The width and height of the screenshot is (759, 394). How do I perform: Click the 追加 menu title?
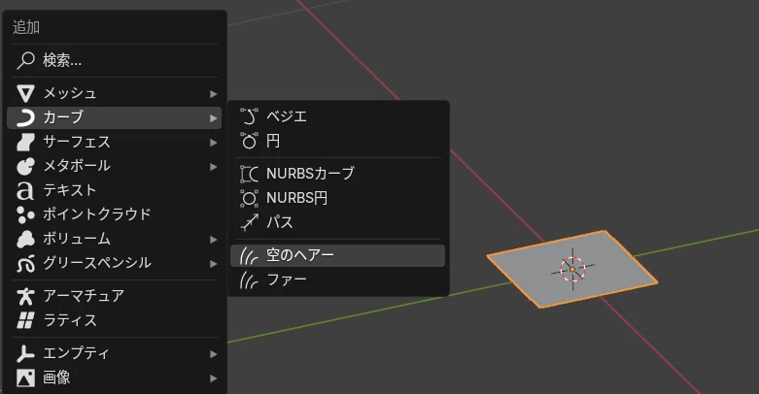(x=26, y=27)
